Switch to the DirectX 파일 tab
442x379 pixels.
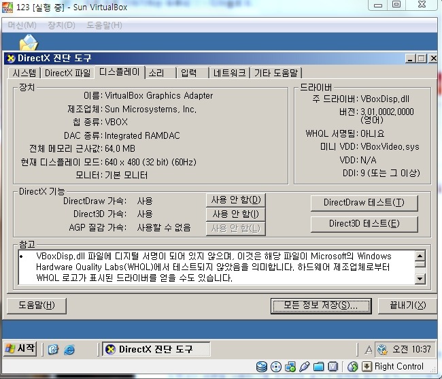(67, 73)
